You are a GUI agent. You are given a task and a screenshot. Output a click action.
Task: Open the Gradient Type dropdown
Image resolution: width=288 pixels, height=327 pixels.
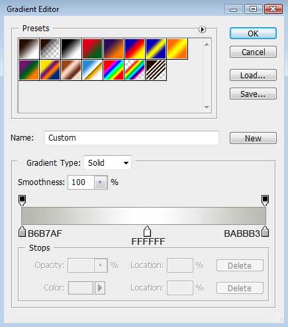[108, 163]
